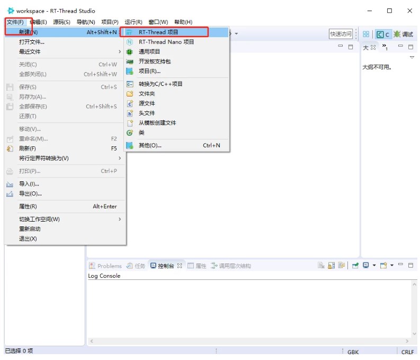This screenshot has width=420, height=360.
Task: Click the folder icon beside 文件夹
Action: pos(130,94)
